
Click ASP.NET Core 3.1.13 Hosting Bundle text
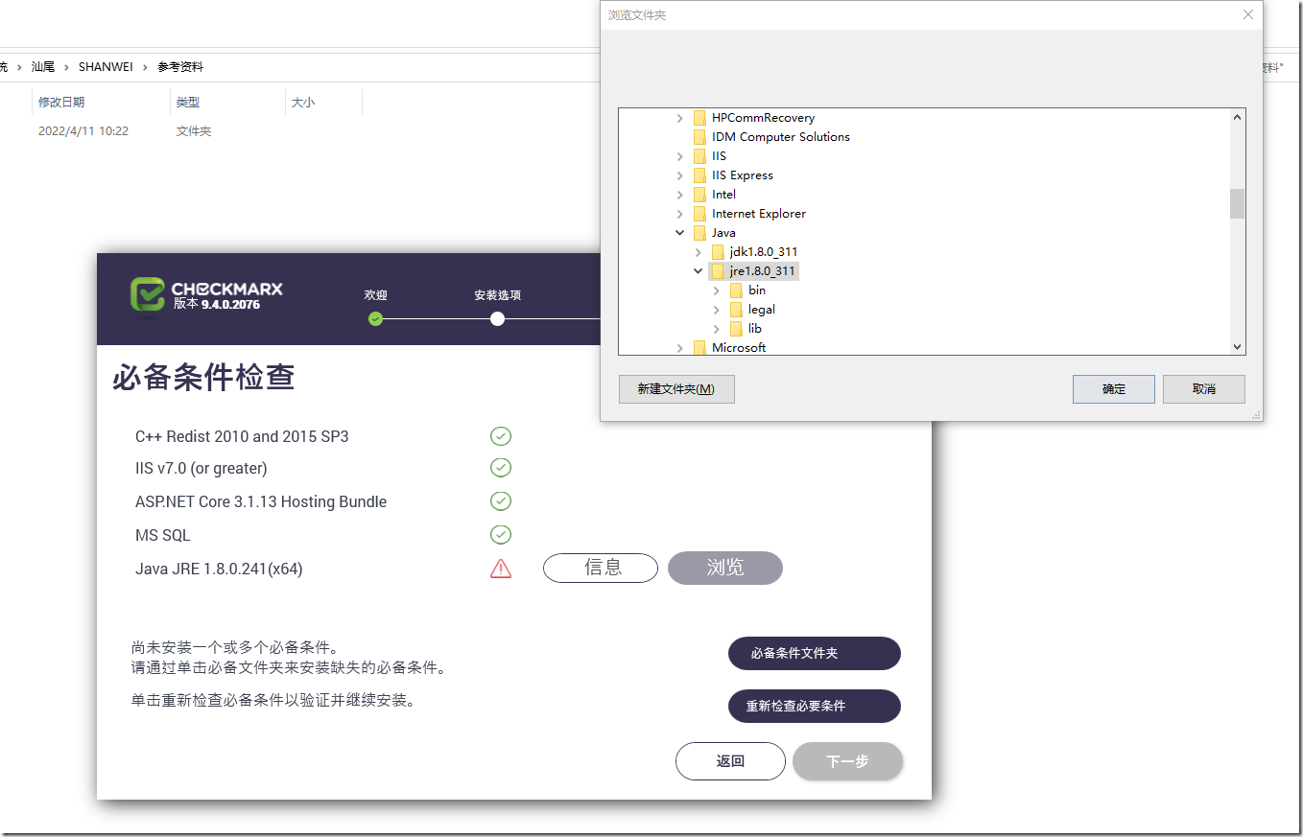[x=261, y=501]
